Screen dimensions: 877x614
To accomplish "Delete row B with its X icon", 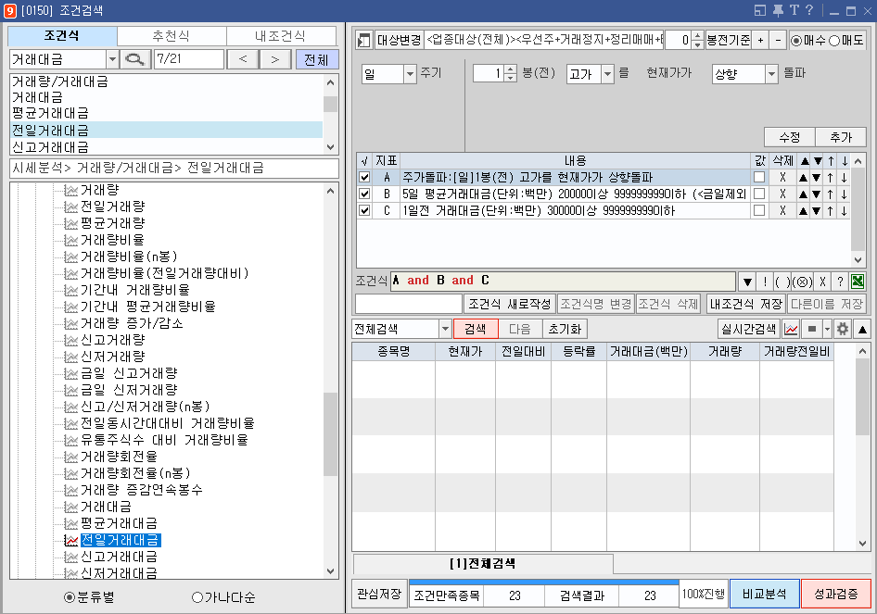I will pyautogui.click(x=782, y=194).
